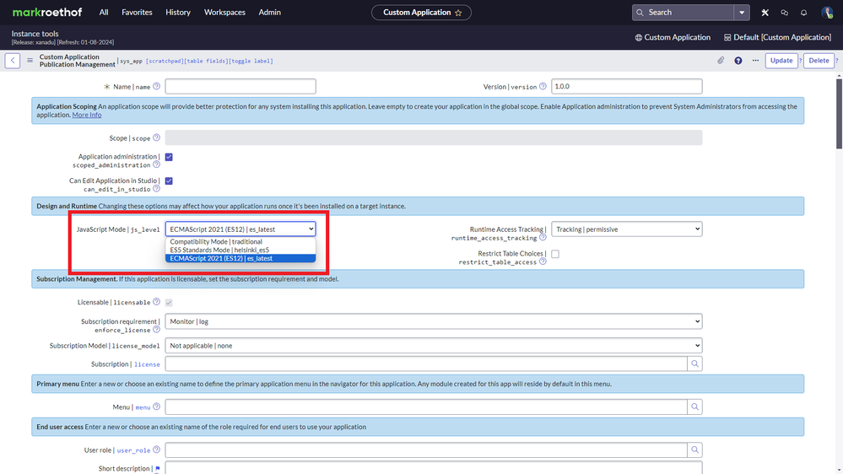The width and height of the screenshot is (843, 474).
Task: Click the Custom Application scope picker
Action: [673, 38]
